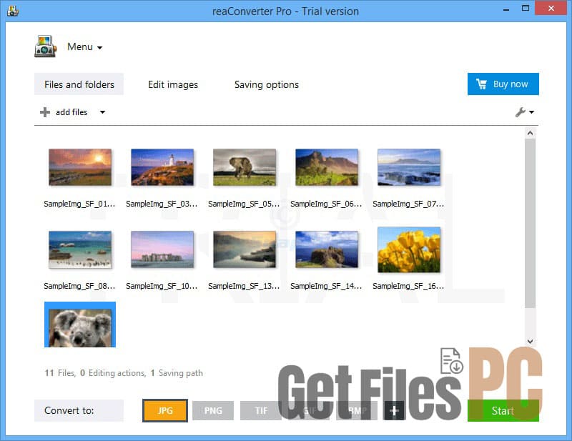Select the SampleImg_SF_01 sunset thumbnail
Image resolution: width=572 pixels, height=441 pixels.
[80, 167]
